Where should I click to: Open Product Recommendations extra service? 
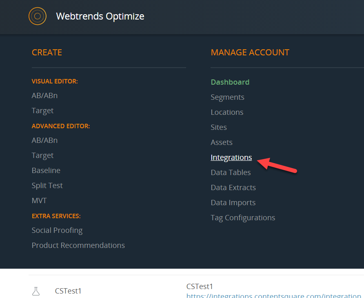78,245
